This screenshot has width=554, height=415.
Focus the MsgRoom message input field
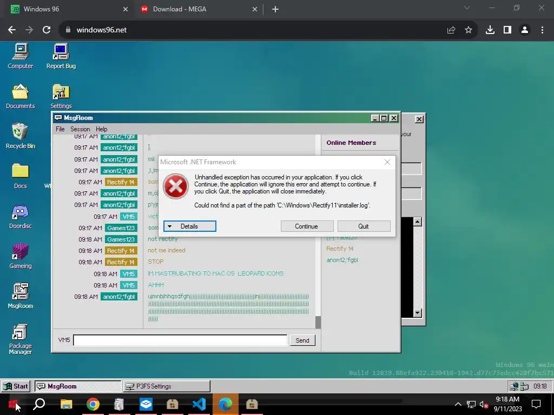(x=180, y=340)
